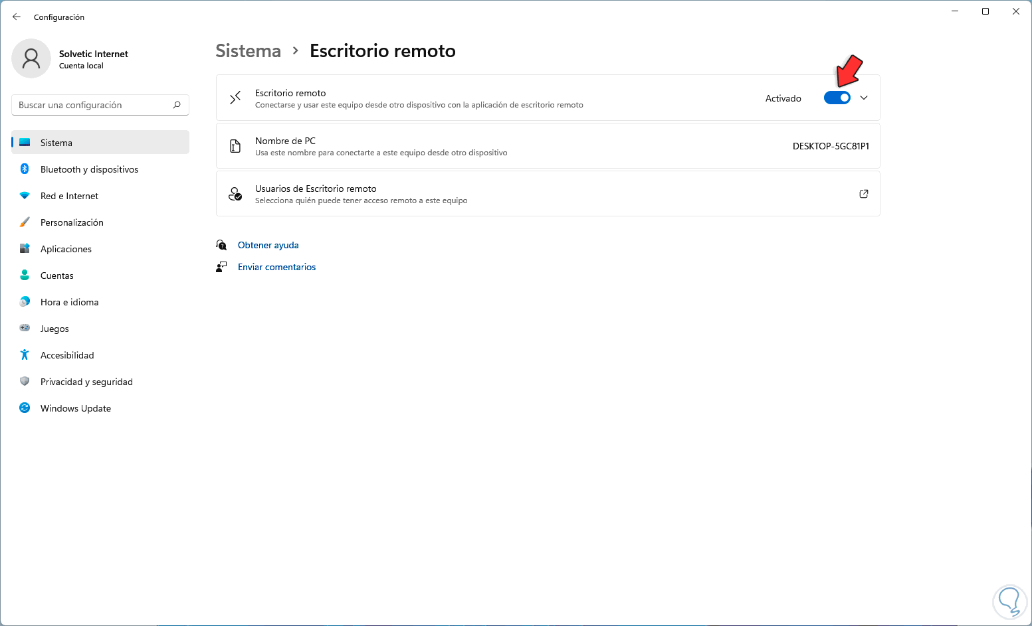
Task: Focus the Buscar una configuración field
Action: [x=93, y=105]
